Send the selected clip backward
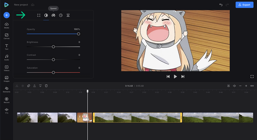The height and width of the screenshot is (140, 257). click(40, 86)
